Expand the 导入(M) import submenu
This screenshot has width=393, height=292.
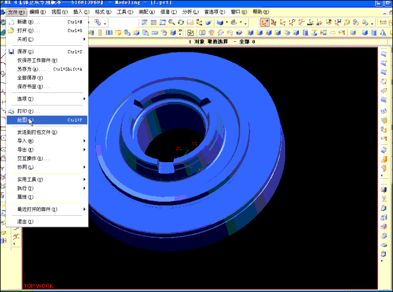point(85,141)
